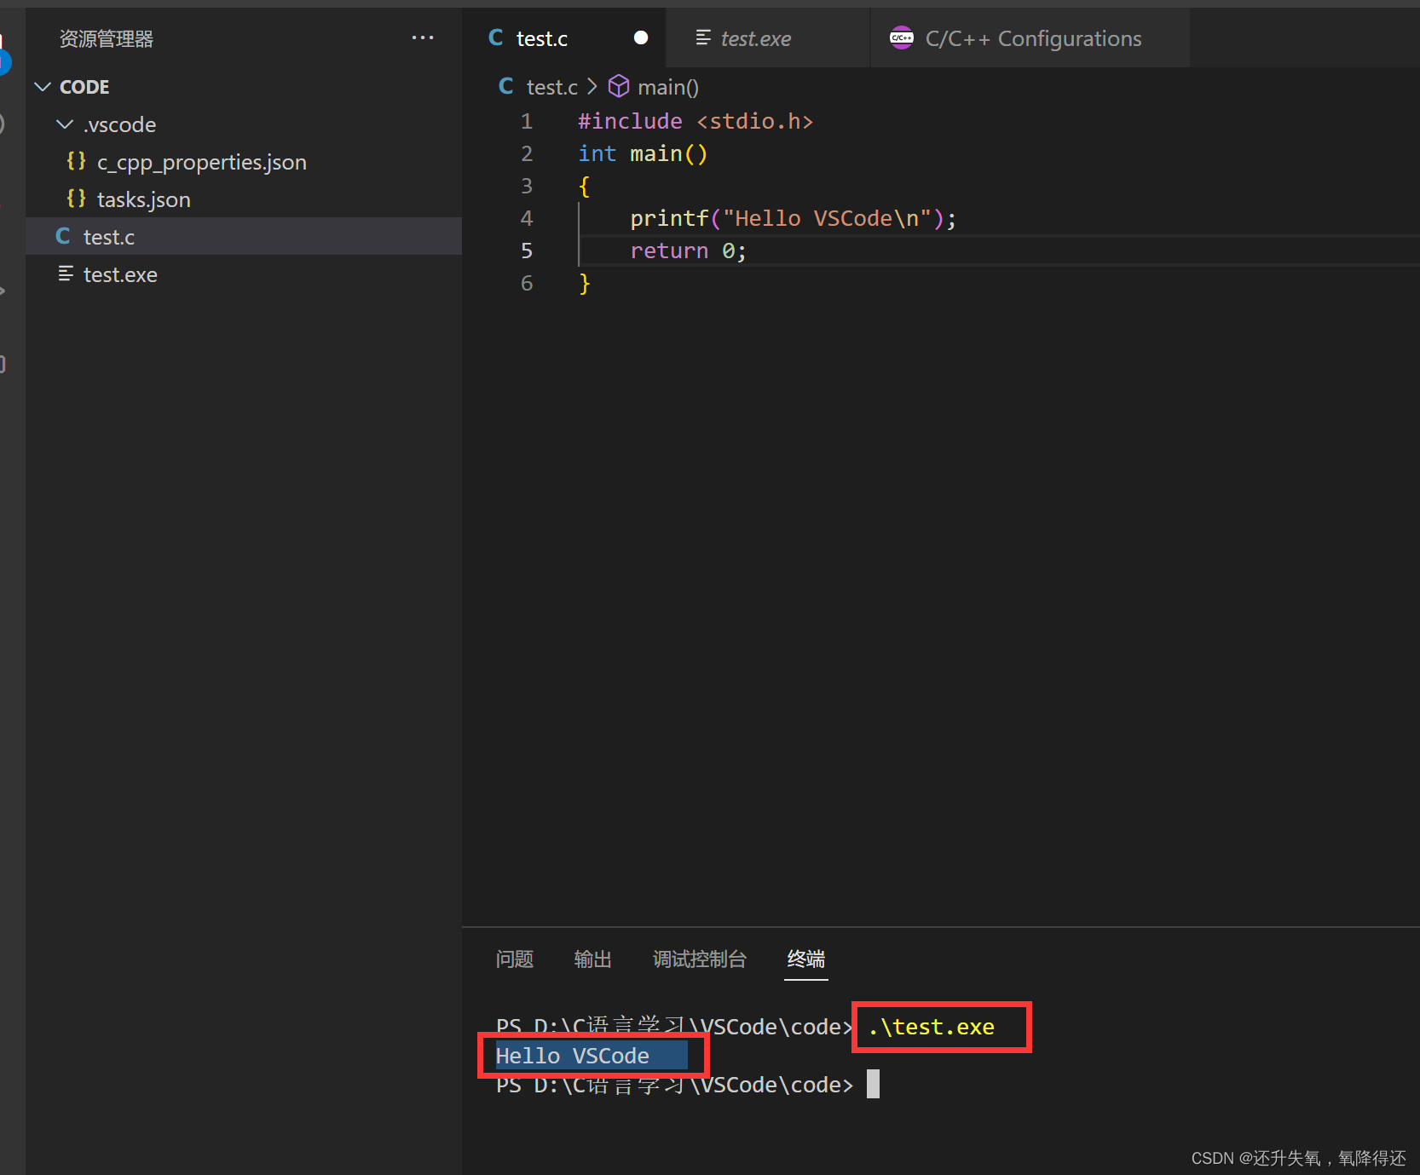Open the 问题 (Problems) panel tab

[515, 959]
